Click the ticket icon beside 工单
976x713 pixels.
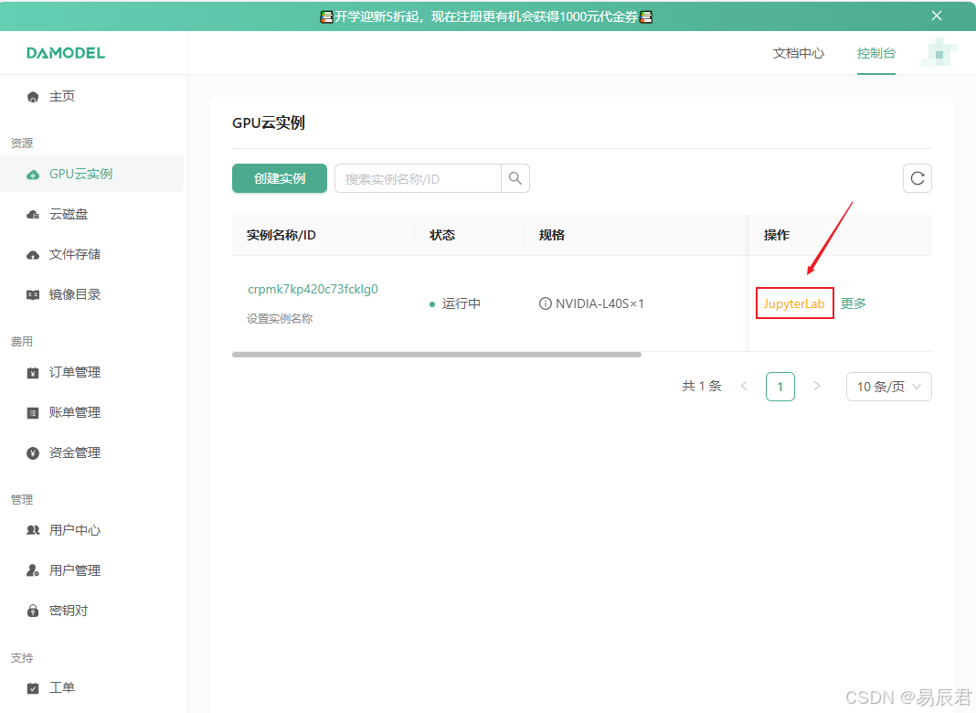tap(33, 688)
